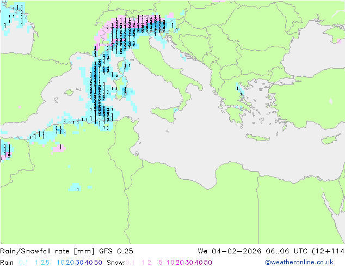Click the island of Cyprus on the map
This screenshot has width=345, height=267.
click(332, 139)
